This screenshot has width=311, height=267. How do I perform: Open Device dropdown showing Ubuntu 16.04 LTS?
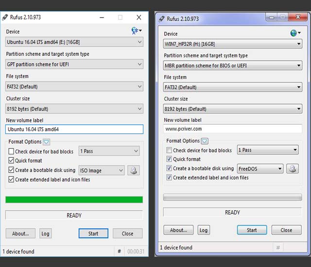(74, 42)
